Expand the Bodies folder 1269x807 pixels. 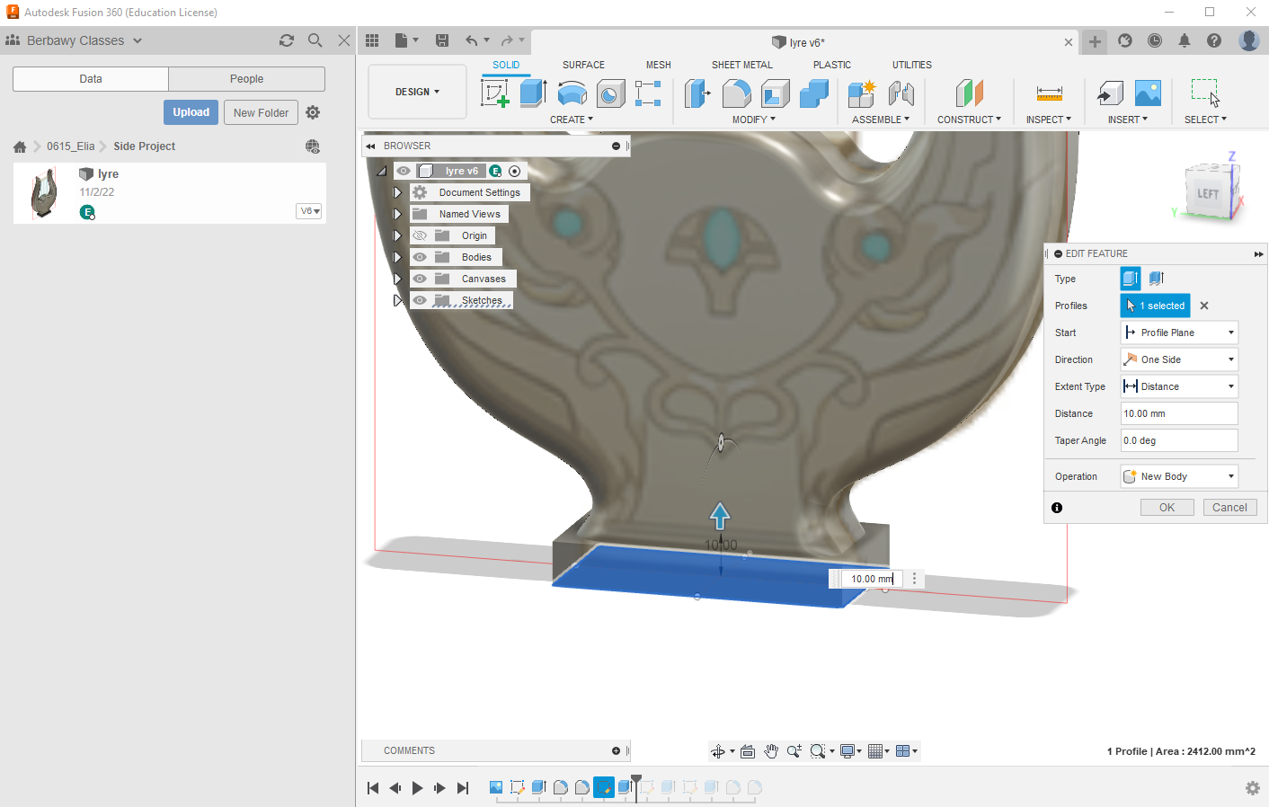[x=397, y=257]
